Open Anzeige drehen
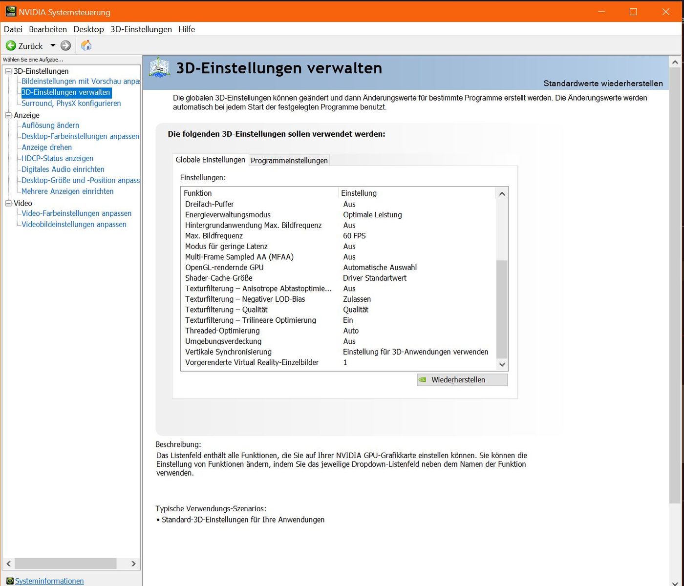This screenshot has width=684, height=586. pos(46,147)
